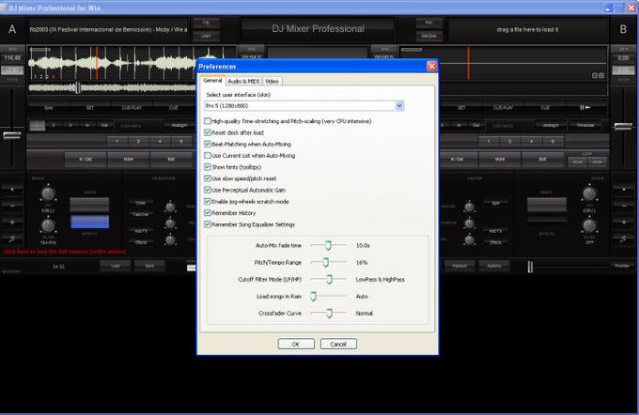
Task: Enable High-quality Time-stretching and Pitch-scaling
Action: [x=208, y=121]
